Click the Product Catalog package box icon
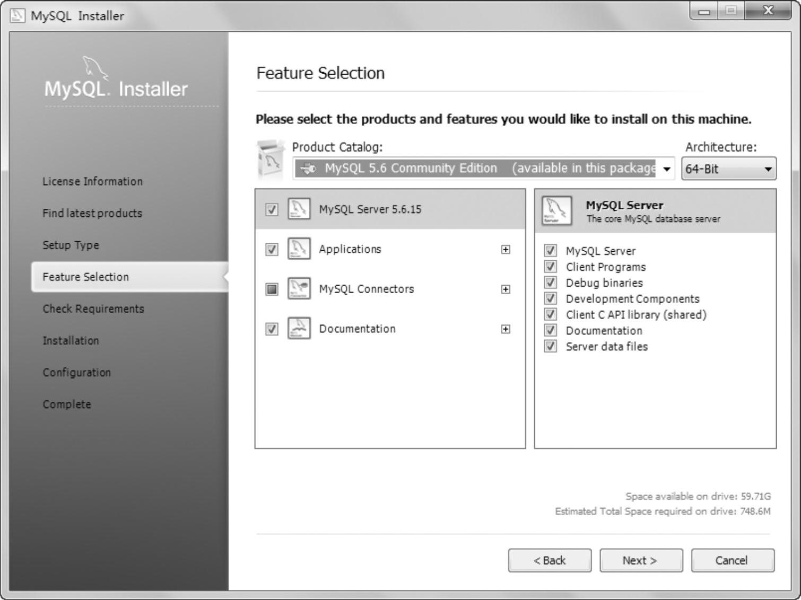801x600 pixels. (x=271, y=160)
